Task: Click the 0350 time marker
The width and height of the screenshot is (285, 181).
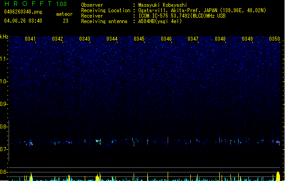Action: (275, 39)
